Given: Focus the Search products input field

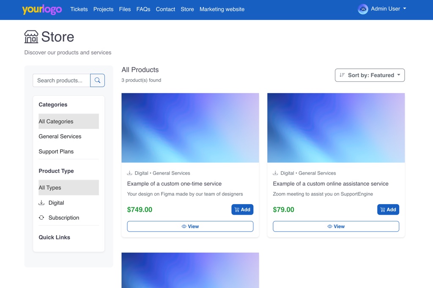Looking at the screenshot, I should 62,81.
